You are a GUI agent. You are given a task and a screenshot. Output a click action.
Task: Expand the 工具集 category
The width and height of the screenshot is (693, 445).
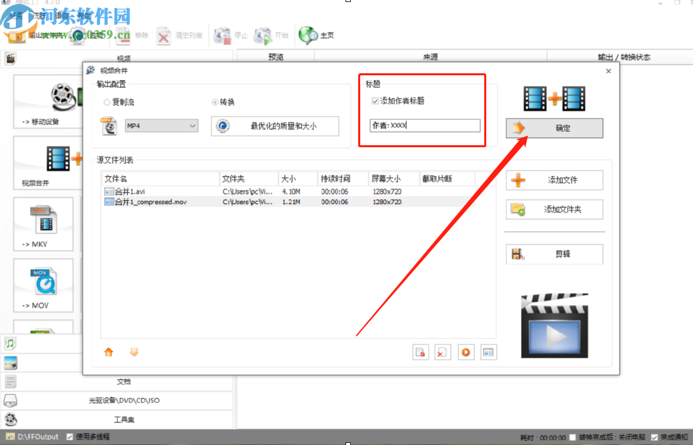click(x=117, y=420)
